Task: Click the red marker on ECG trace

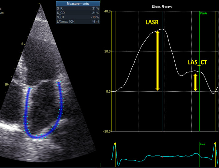Action: click(162, 157)
